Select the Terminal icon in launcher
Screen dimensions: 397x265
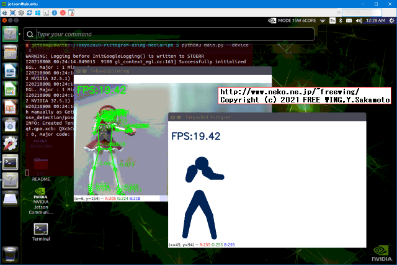11,163
